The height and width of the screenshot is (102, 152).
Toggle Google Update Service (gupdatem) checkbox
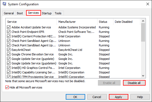(9, 63)
